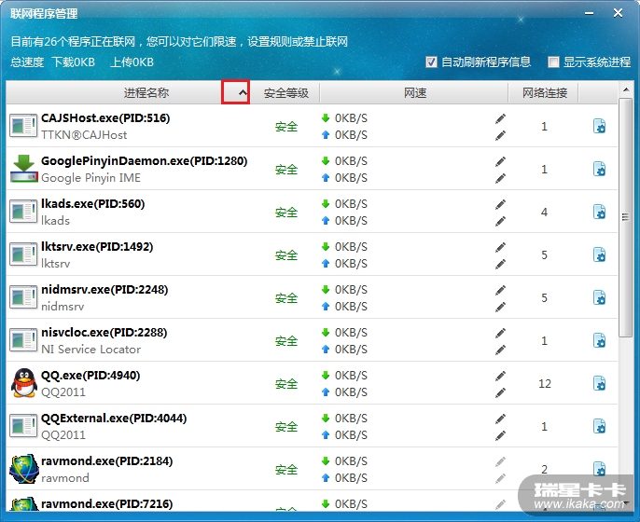Select QQExternal.exe(PID:4044) process name

pos(114,419)
